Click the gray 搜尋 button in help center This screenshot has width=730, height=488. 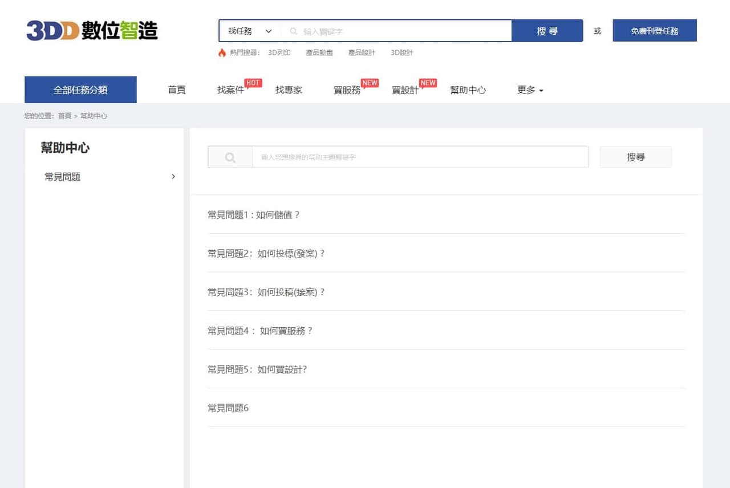(635, 157)
